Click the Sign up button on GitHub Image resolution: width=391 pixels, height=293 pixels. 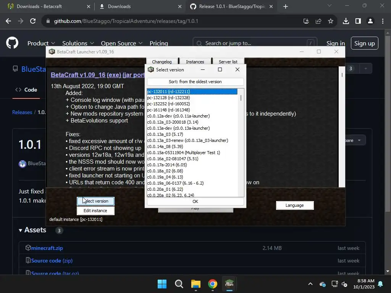[365, 43]
